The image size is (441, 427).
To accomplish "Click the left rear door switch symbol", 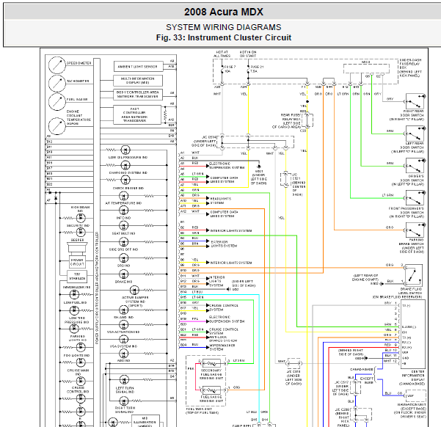I will pyautogui.click(x=415, y=134).
